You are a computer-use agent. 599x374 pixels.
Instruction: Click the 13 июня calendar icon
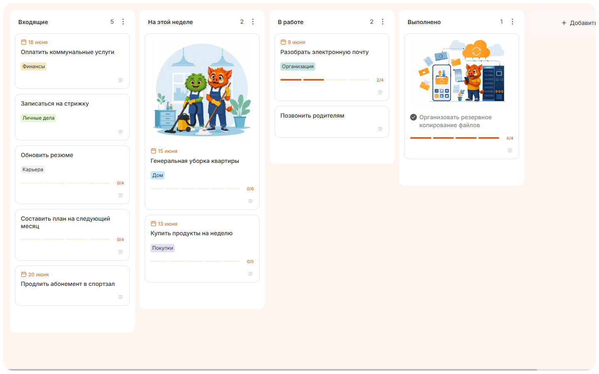[153, 224]
